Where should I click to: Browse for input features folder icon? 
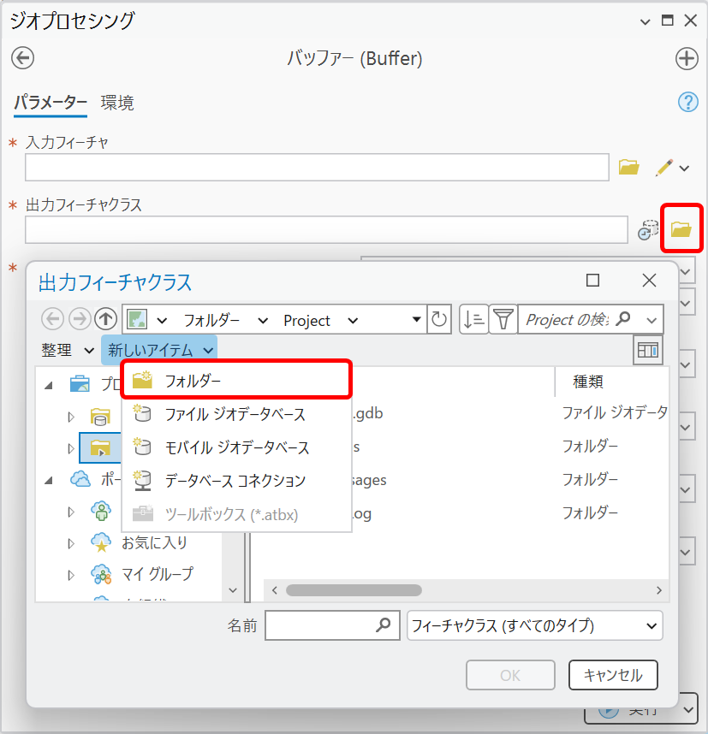(x=629, y=168)
